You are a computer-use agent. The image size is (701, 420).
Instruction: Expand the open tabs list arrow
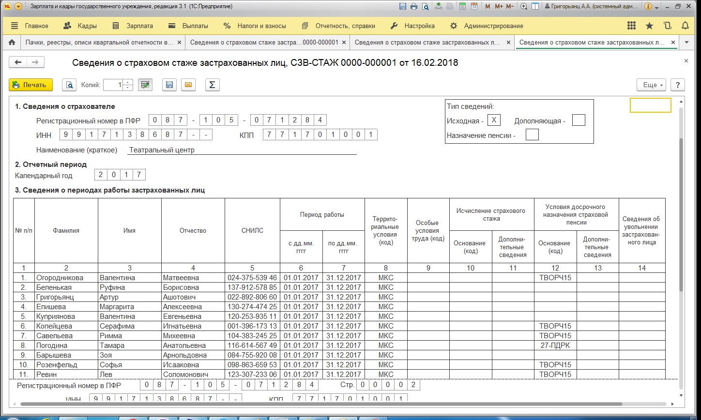point(686,43)
